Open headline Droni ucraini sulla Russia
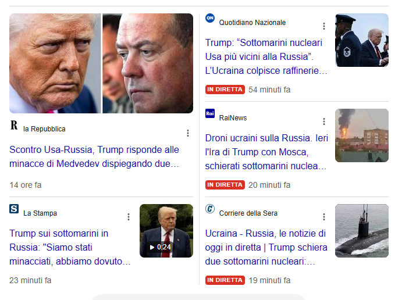This screenshot has height=300, width=402. pos(266,152)
